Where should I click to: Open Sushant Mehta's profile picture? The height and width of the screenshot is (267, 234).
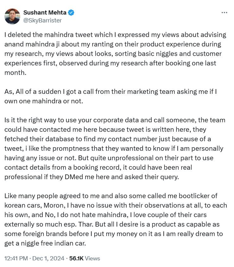[12, 16]
